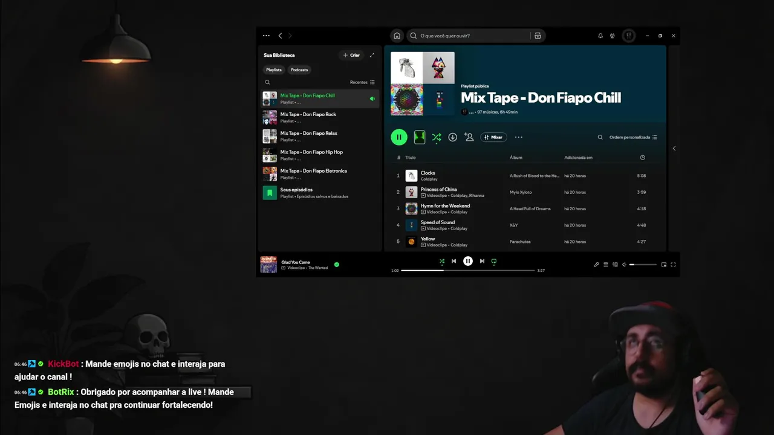Open the Spotify three-dots app menu

[x=266, y=36]
